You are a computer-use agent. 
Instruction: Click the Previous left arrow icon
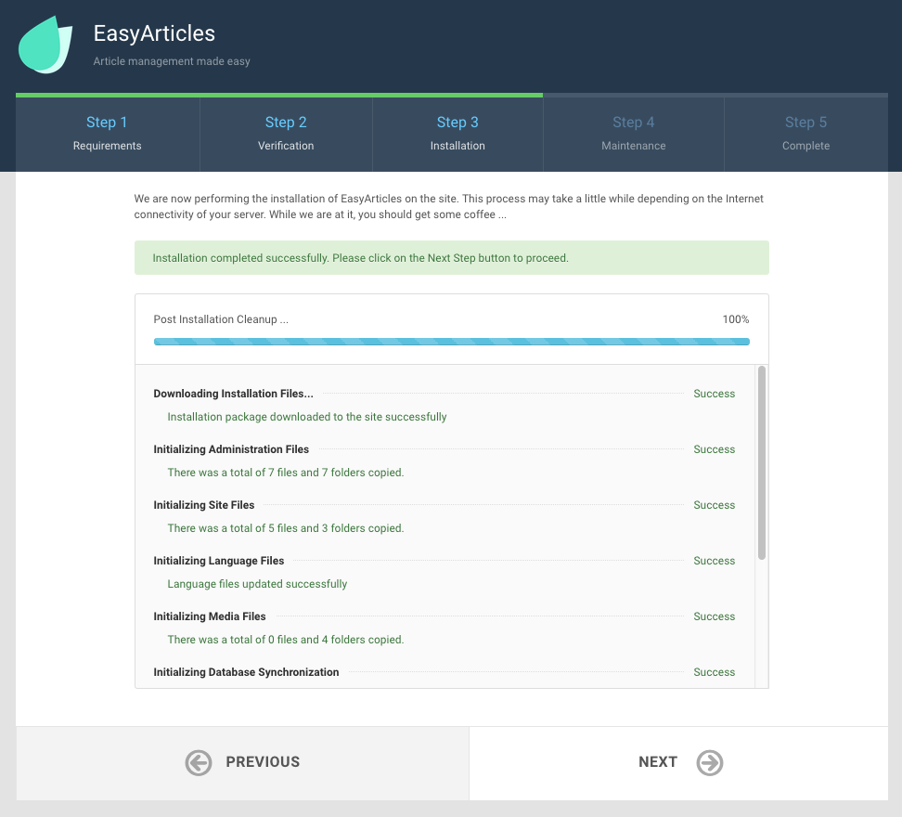click(x=199, y=763)
